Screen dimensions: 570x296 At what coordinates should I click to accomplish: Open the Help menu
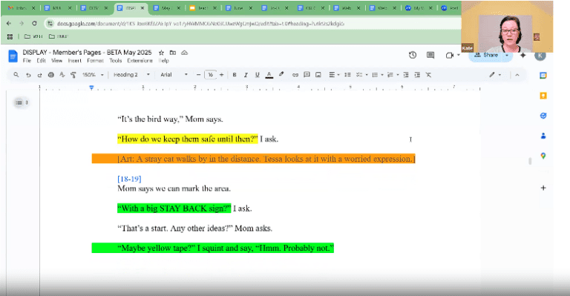(x=164, y=61)
